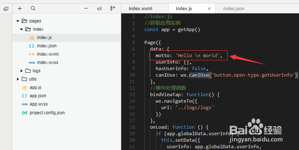This screenshot has height=150, width=299.
Task: Click the index folder icon
Action: 28,29
